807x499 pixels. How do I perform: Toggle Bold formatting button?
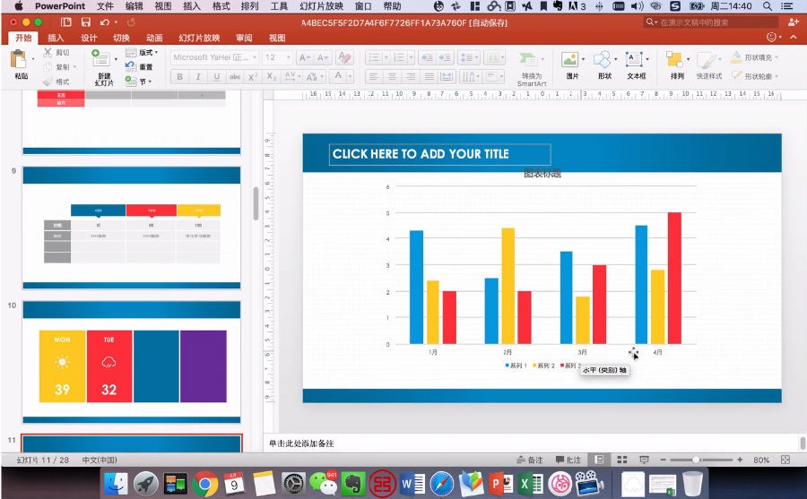(x=179, y=77)
